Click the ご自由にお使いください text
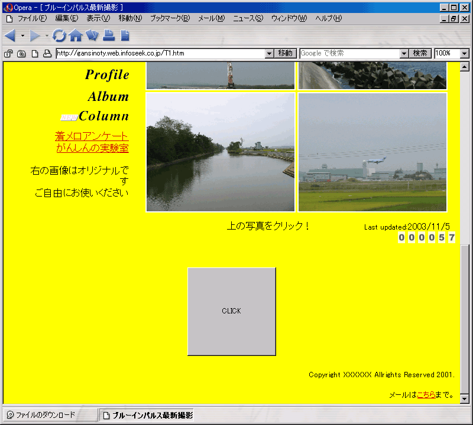The image size is (473, 425). (x=82, y=193)
